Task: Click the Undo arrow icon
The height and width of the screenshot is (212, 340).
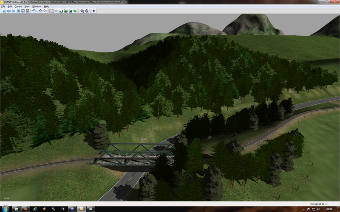Action: (40, 11)
